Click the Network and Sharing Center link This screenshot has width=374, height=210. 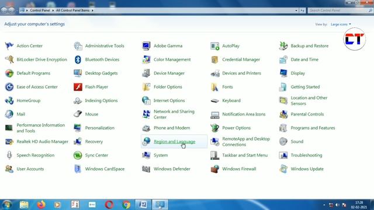pyautogui.click(x=174, y=114)
